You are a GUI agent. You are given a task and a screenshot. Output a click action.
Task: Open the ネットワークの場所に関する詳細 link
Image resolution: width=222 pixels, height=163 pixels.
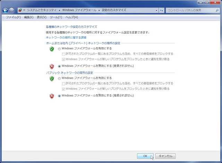point(66,38)
